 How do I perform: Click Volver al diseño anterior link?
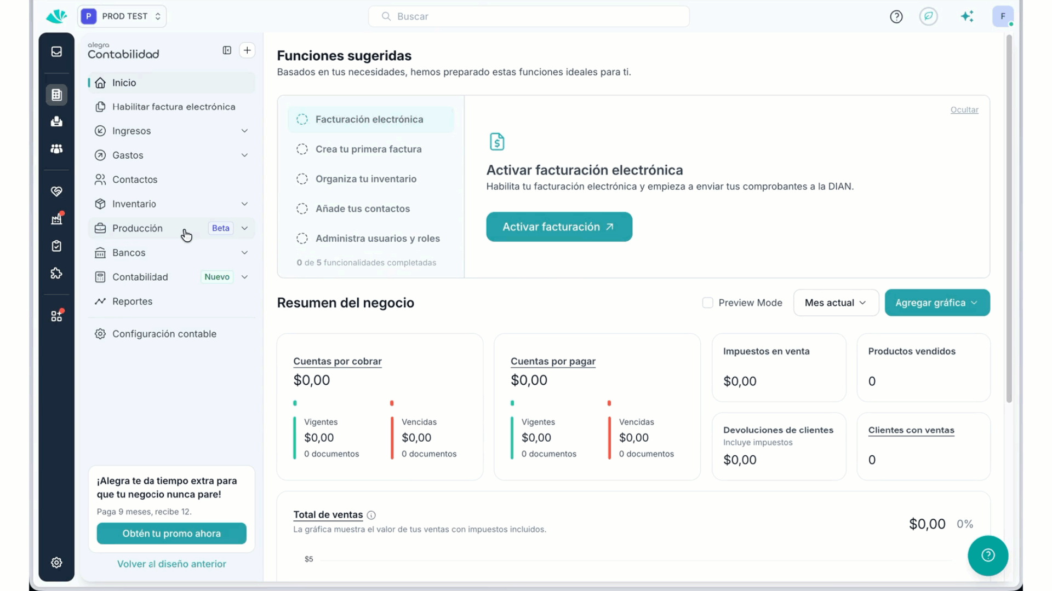(171, 564)
